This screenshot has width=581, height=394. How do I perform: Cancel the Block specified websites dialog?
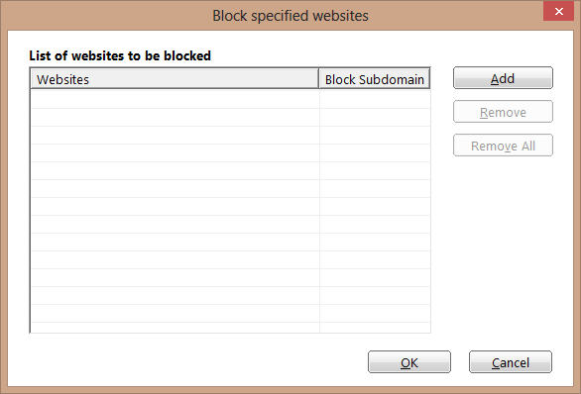(511, 362)
